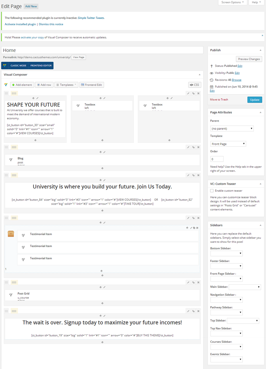Click the blue Update button
Image resolution: width=266 pixels, height=369 pixels.
click(254, 100)
